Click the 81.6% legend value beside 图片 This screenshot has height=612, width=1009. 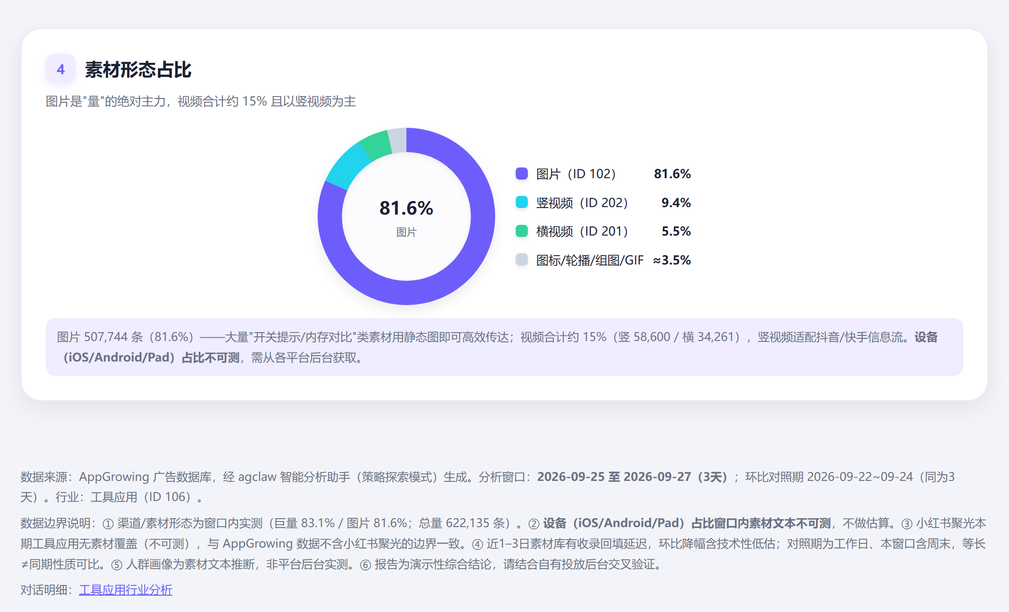[672, 174]
